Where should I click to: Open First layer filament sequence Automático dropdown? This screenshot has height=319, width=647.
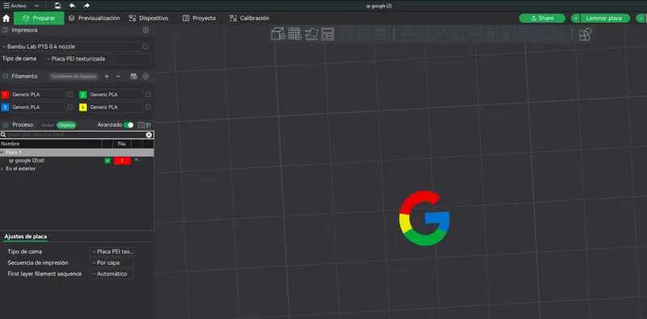click(112, 274)
